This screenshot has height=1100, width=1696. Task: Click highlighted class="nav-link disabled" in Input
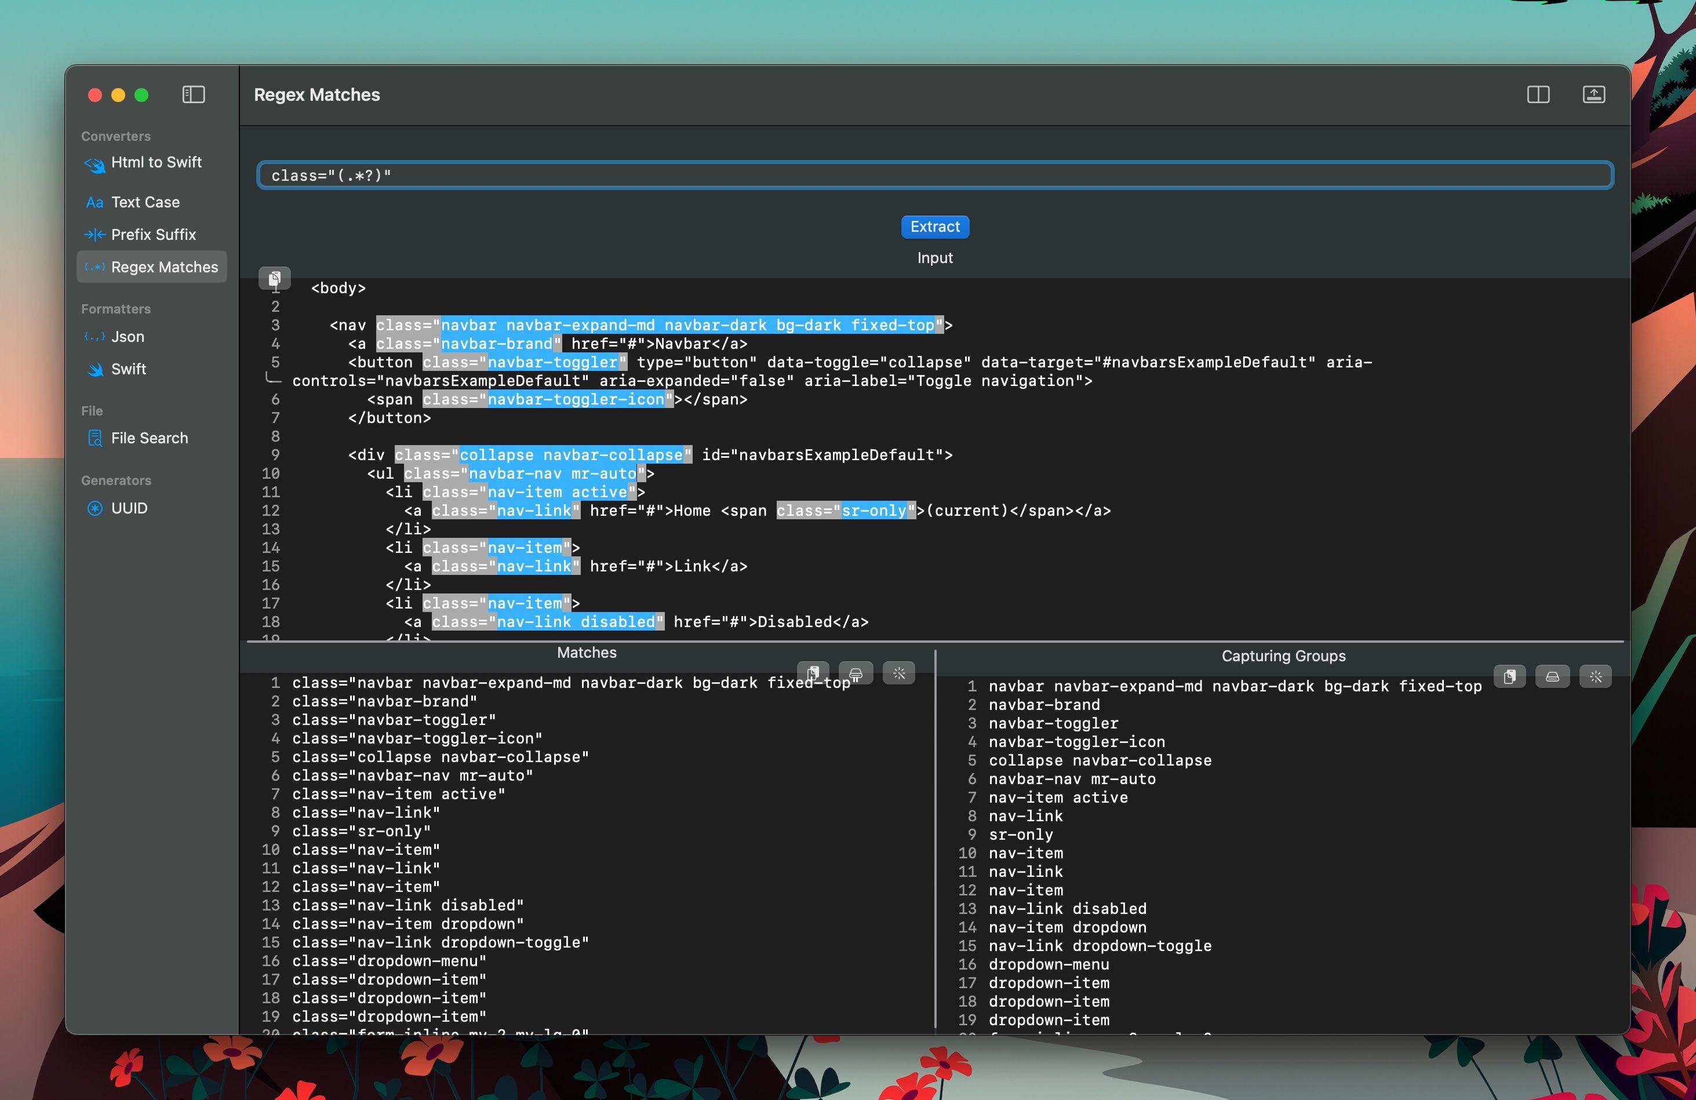click(548, 621)
